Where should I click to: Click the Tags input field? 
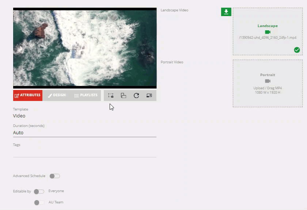pyautogui.click(x=84, y=153)
